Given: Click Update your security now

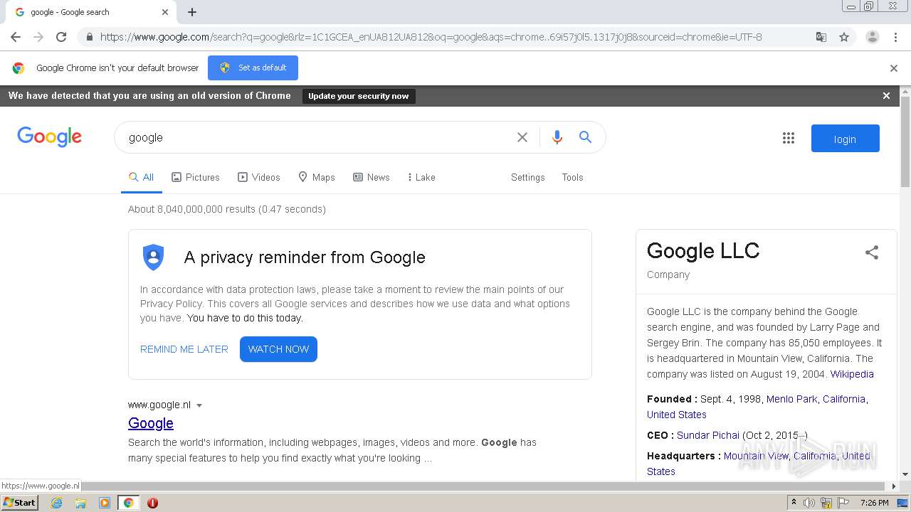Looking at the screenshot, I should 359,96.
